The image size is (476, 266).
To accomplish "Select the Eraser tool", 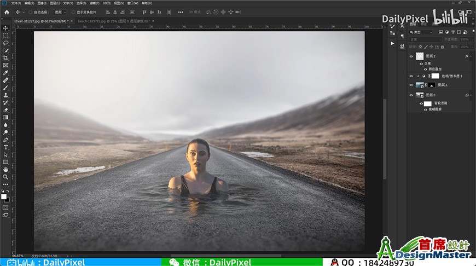I will [5, 110].
